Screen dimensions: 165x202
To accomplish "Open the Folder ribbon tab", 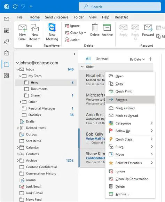I will [79, 17].
